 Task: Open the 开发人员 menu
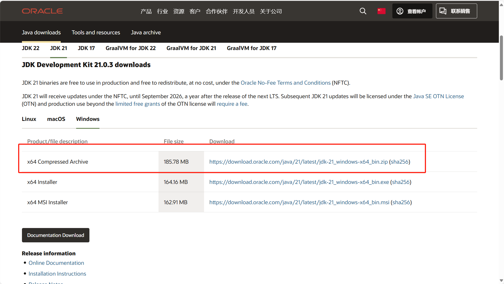coord(244,11)
